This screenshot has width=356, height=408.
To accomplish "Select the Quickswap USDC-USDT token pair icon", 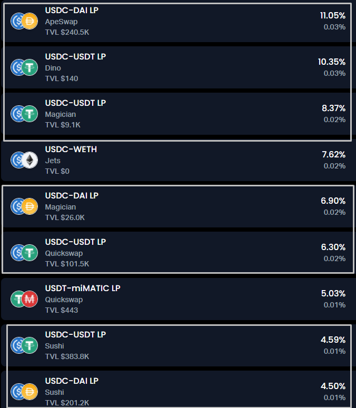I will point(24,253).
